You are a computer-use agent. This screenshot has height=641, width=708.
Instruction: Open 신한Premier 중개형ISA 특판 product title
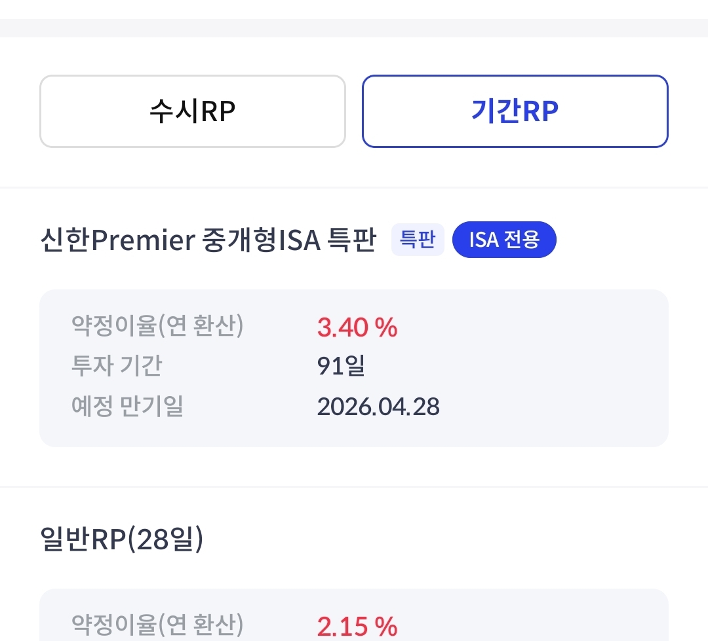pos(208,240)
